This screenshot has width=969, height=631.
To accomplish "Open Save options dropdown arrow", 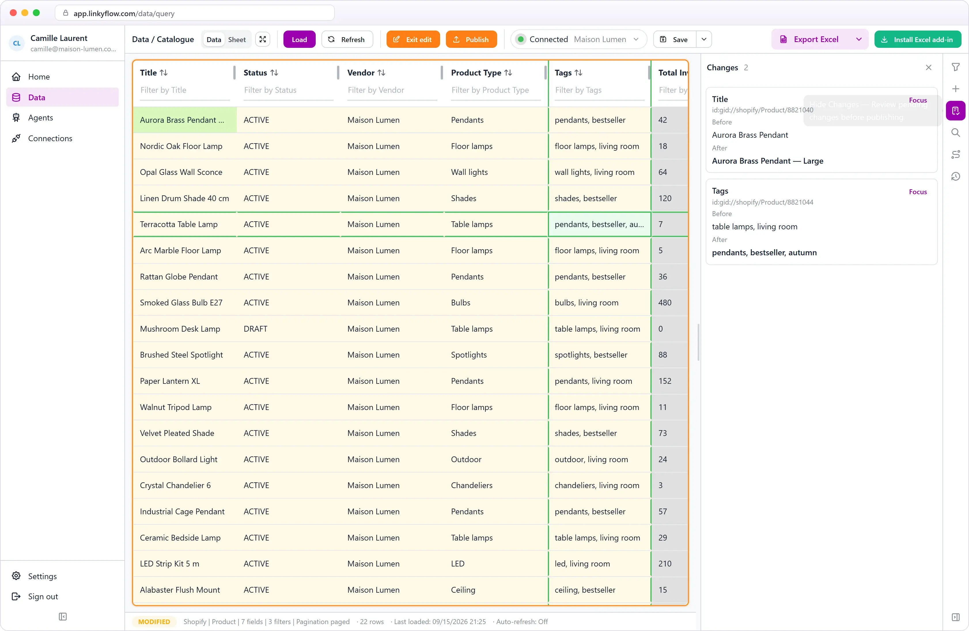I will pyautogui.click(x=704, y=39).
